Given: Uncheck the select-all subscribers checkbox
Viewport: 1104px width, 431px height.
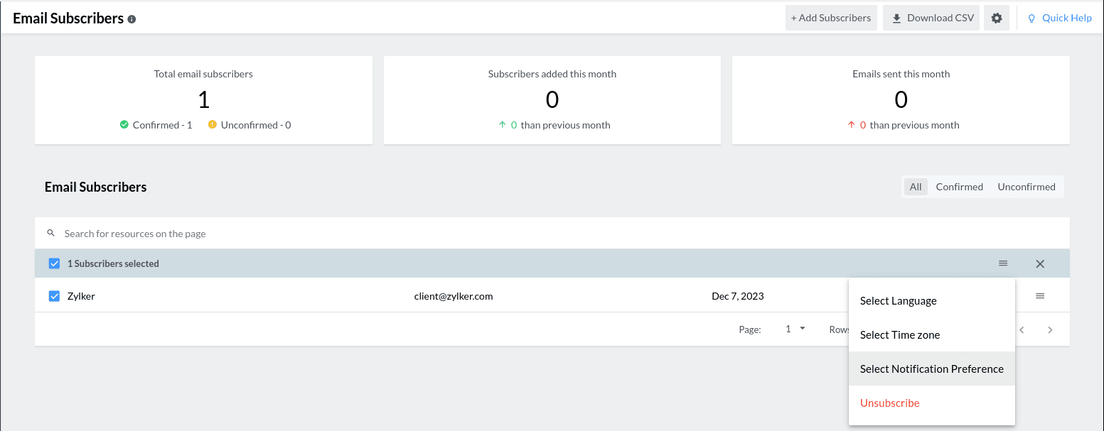Looking at the screenshot, I should pyautogui.click(x=54, y=263).
